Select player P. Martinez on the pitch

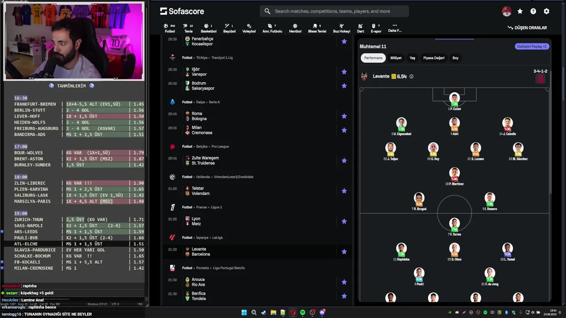(454, 176)
